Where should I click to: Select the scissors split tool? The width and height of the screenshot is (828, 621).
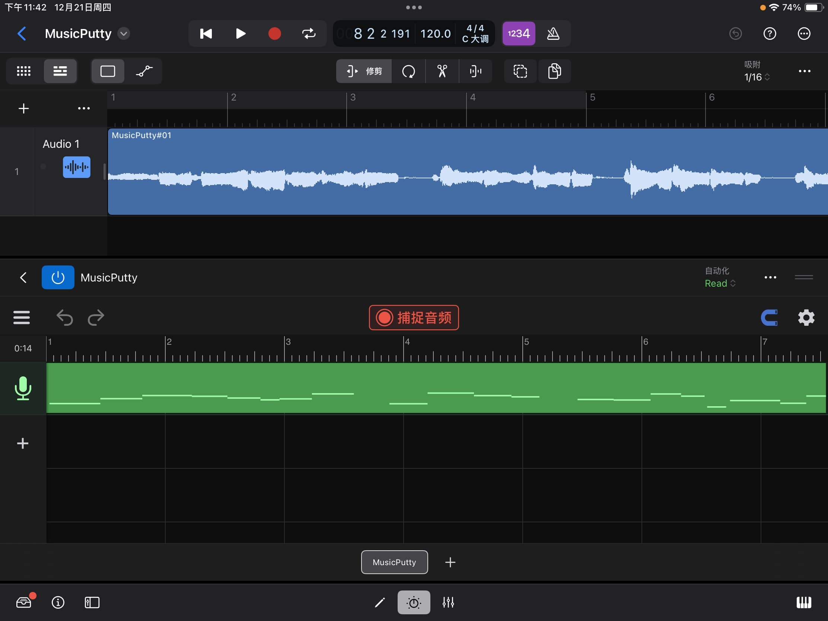point(442,71)
